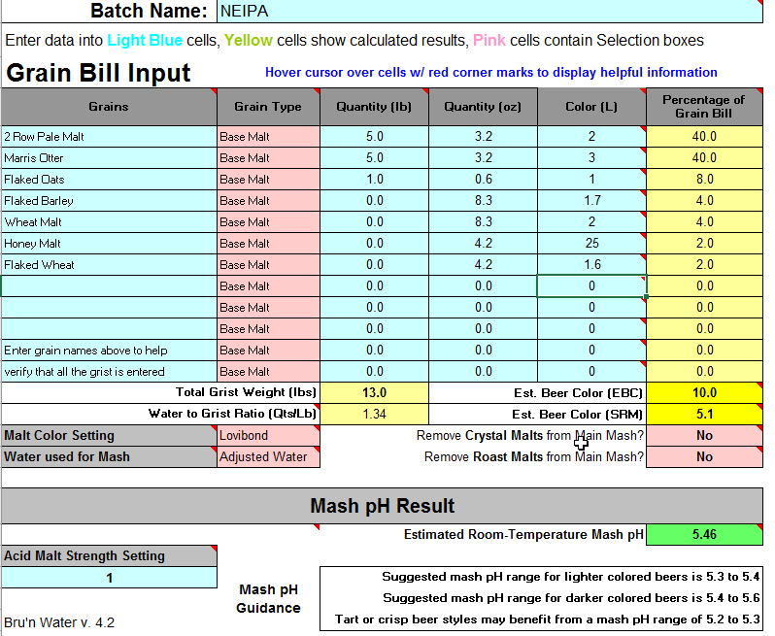Open Grain Type selection for Marris Otter
Screen dimensions: 775x636
[x=268, y=158]
